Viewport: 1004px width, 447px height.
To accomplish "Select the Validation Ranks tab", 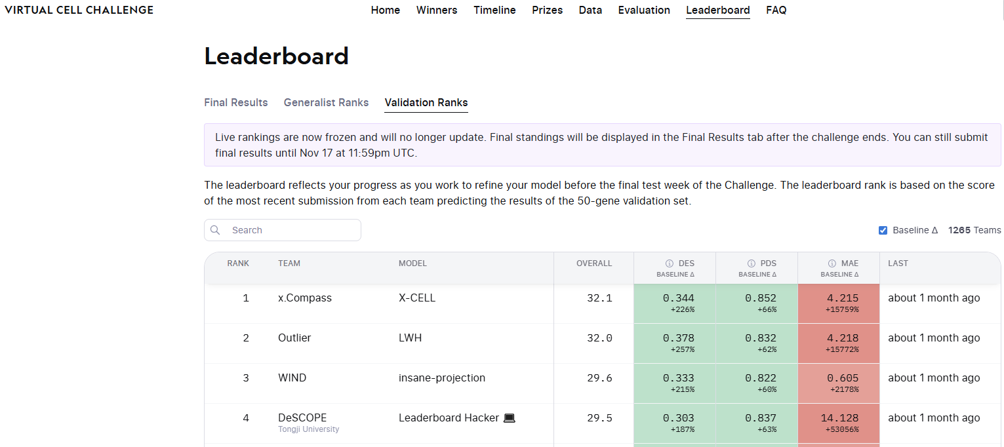I will (426, 103).
